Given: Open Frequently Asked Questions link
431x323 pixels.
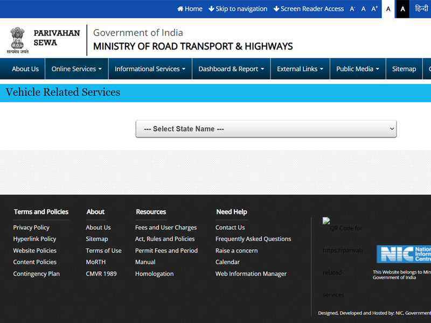Looking at the screenshot, I should [253, 239].
